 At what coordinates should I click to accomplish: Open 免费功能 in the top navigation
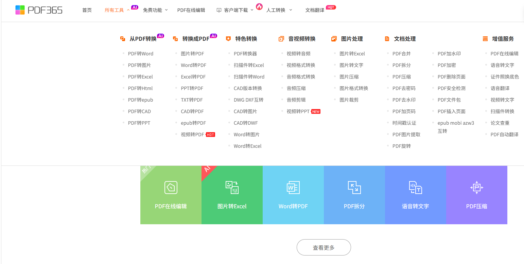pyautogui.click(x=153, y=10)
